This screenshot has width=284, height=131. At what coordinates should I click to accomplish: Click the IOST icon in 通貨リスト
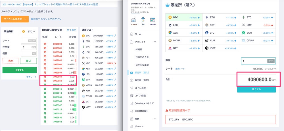[83, 107]
